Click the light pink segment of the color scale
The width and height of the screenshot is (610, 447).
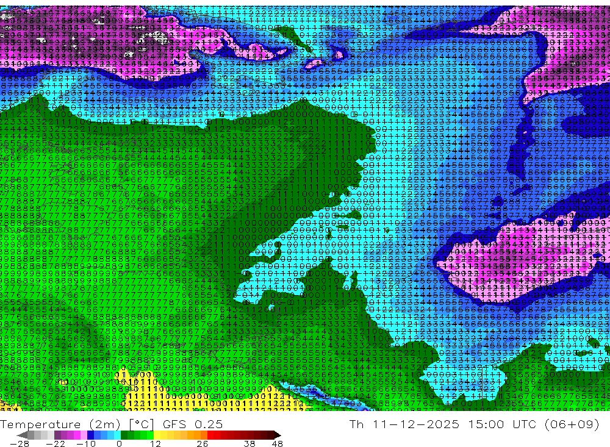[x=84, y=435]
